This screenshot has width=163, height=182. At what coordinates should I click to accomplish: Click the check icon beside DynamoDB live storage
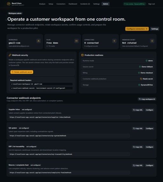(x=139, y=85)
